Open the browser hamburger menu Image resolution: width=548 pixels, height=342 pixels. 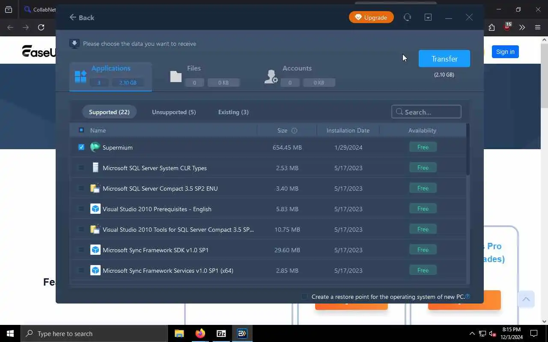pyautogui.click(x=538, y=27)
